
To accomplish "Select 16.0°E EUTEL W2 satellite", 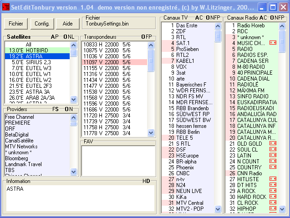I will 37,80.
